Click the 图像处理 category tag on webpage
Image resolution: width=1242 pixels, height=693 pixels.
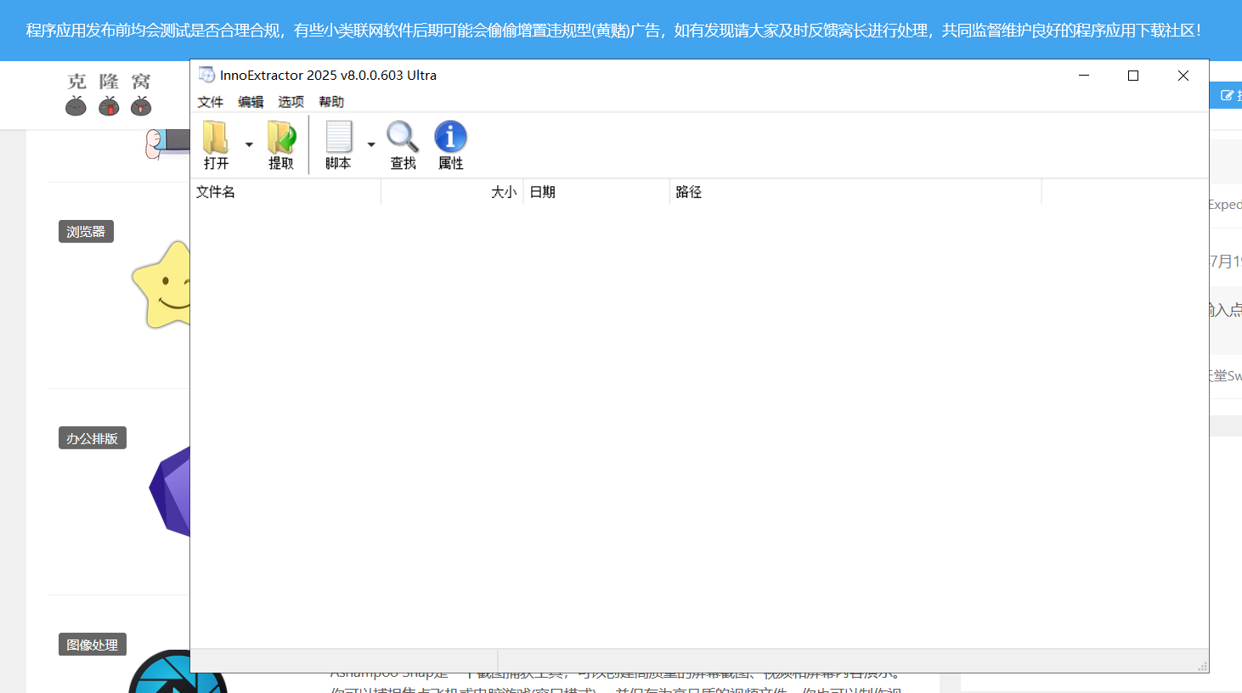tap(93, 645)
